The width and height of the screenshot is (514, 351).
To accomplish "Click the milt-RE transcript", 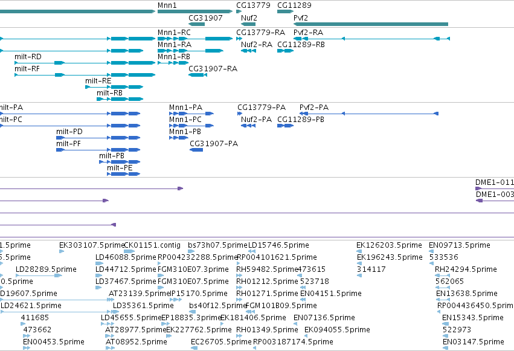I will point(114,87).
